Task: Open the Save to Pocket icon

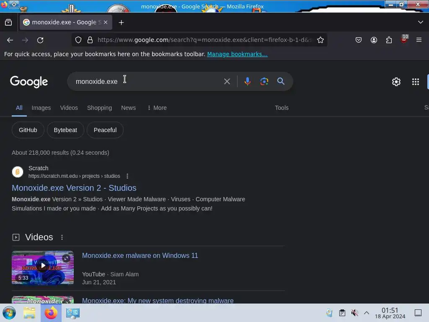Action: pos(359,40)
